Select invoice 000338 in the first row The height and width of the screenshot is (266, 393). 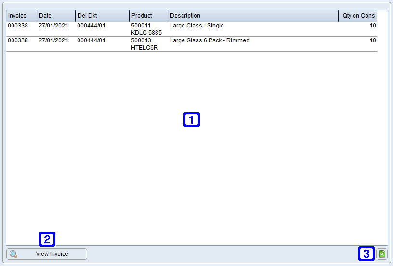tap(17, 26)
